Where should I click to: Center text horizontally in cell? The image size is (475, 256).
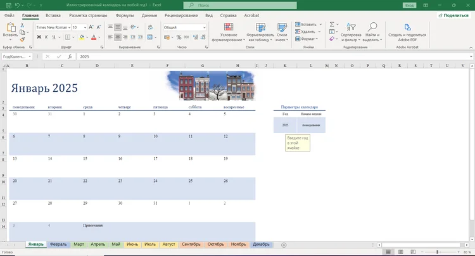click(118, 37)
